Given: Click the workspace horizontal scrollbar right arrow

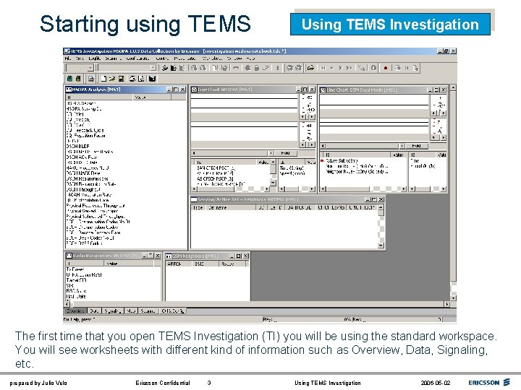Looking at the screenshot, I should click(447, 304).
